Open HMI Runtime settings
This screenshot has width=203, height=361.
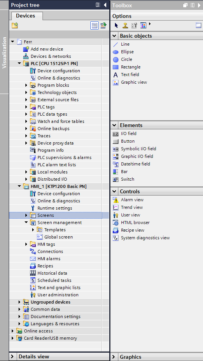(x=55, y=208)
